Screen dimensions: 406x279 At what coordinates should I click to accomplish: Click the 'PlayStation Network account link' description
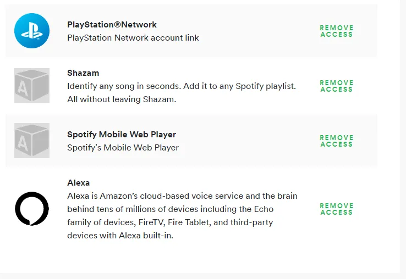tap(133, 38)
